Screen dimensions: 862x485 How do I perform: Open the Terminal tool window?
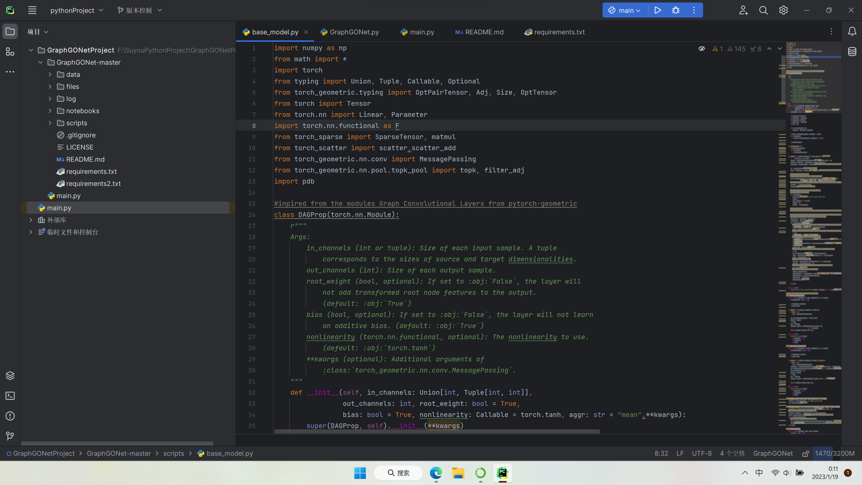10,396
